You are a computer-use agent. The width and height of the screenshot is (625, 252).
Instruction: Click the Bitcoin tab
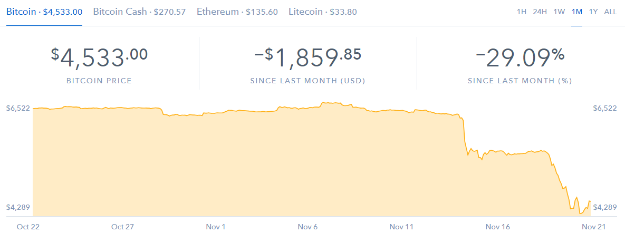44,12
